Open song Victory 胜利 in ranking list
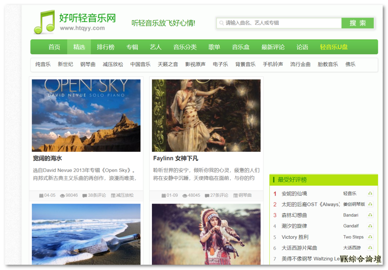This screenshot has width=388, height=270. (x=295, y=237)
